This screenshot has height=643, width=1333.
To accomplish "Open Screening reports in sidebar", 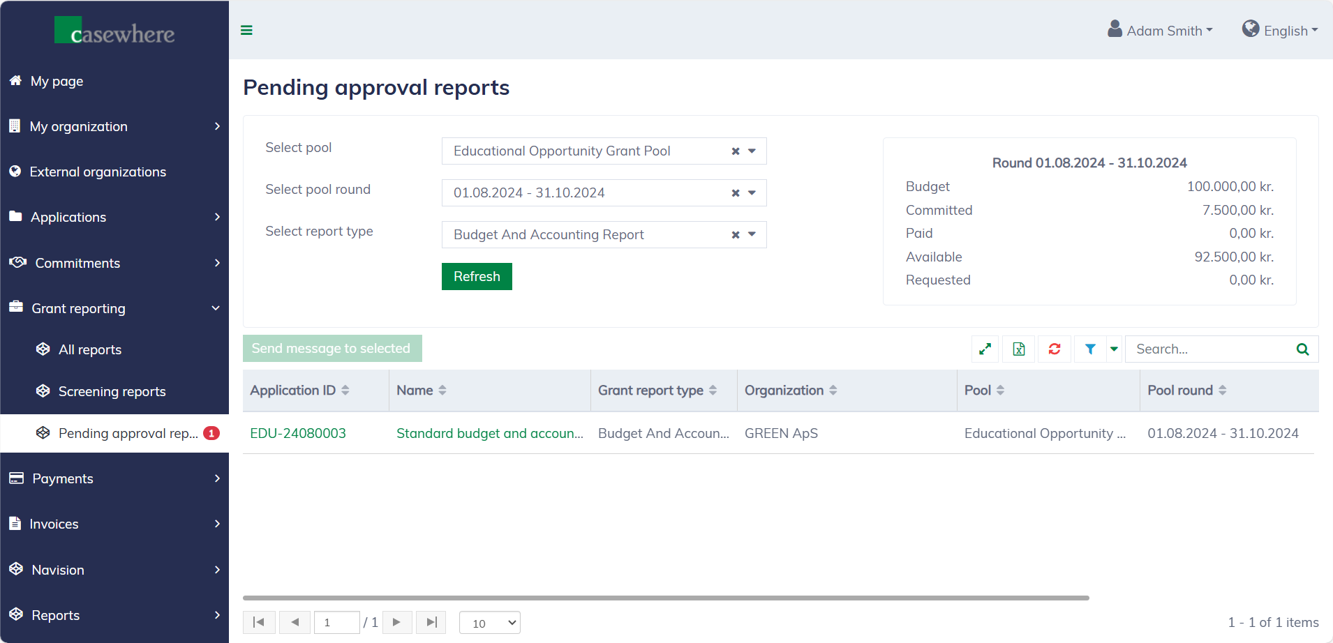I will (112, 391).
